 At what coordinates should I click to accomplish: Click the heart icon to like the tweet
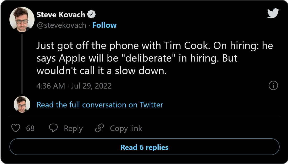[16, 128]
